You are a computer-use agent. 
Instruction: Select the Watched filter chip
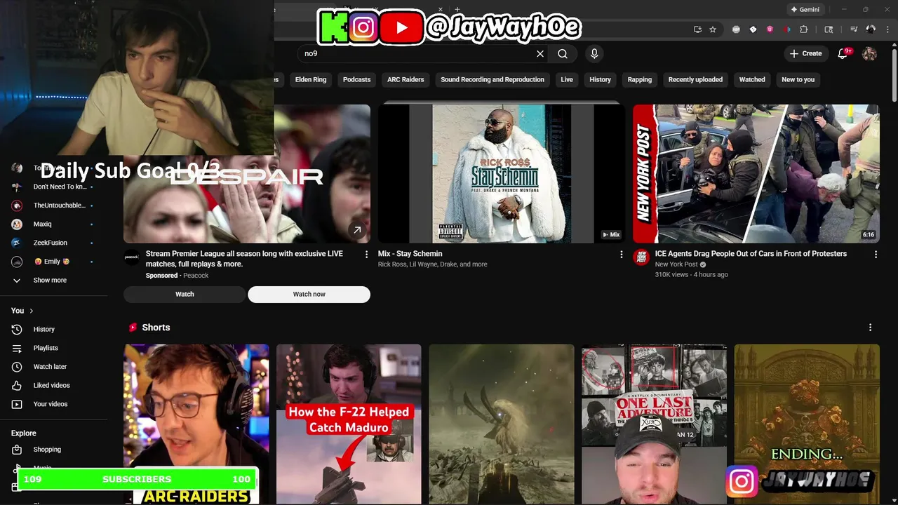click(752, 79)
